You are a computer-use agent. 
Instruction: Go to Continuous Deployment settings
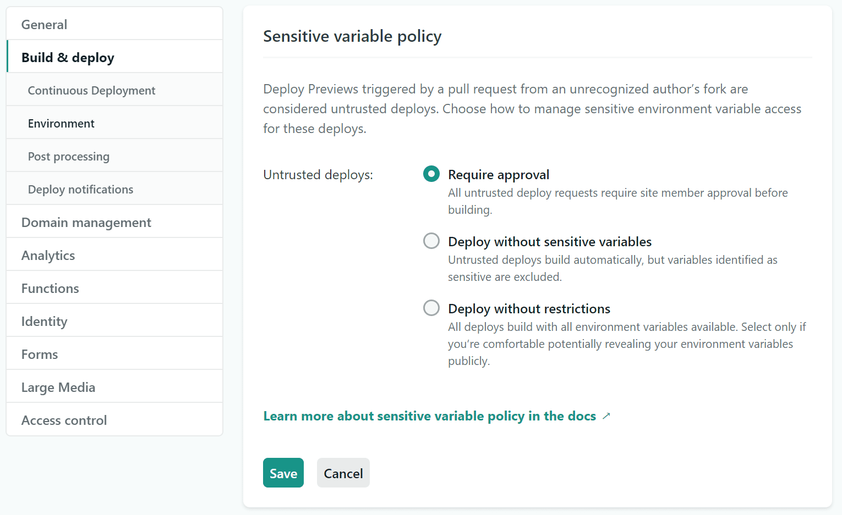[x=91, y=91]
